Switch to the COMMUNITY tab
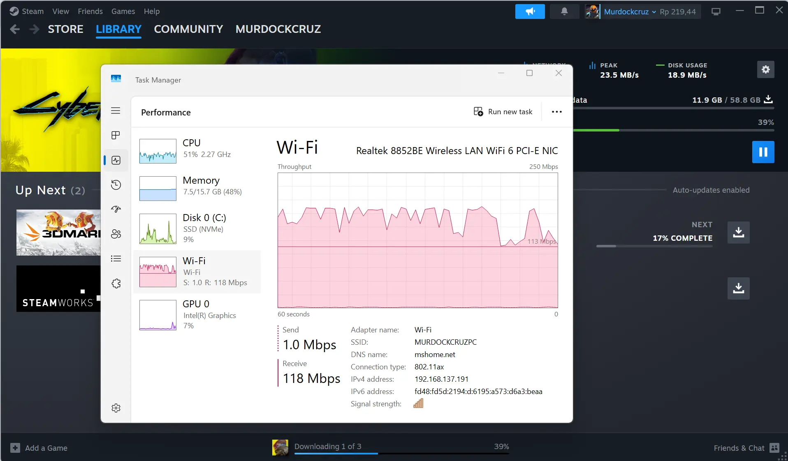The width and height of the screenshot is (788, 461). (188, 29)
